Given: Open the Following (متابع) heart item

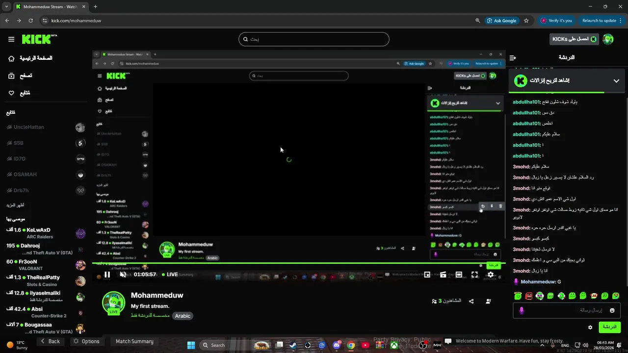Looking at the screenshot, I should (x=20, y=93).
